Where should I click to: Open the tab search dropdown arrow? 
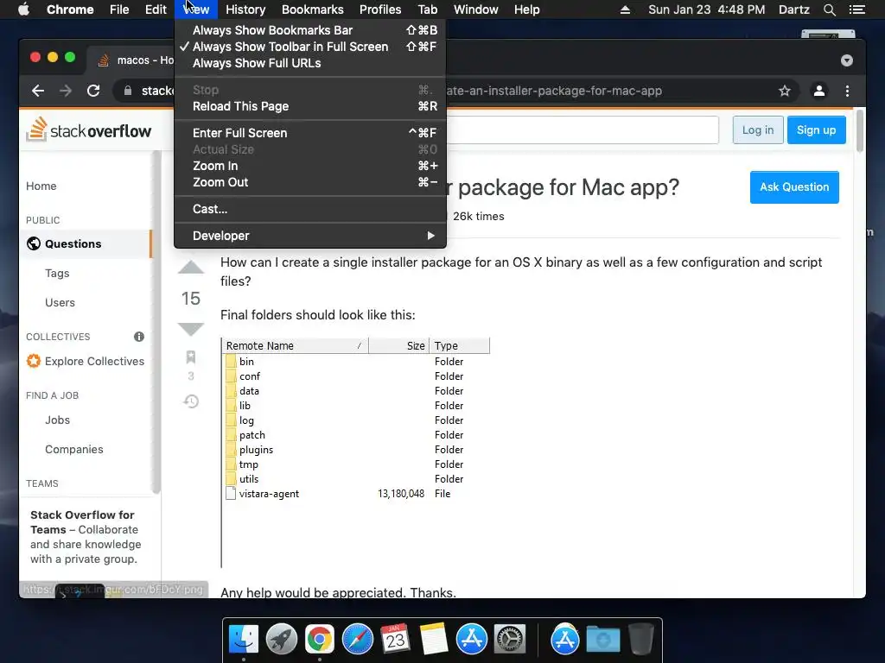(x=847, y=60)
